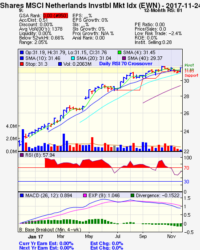The image size is (200, 250).
Task: Click the B: Base Breakout (Min. 4-wk) note
Action: (50, 230)
